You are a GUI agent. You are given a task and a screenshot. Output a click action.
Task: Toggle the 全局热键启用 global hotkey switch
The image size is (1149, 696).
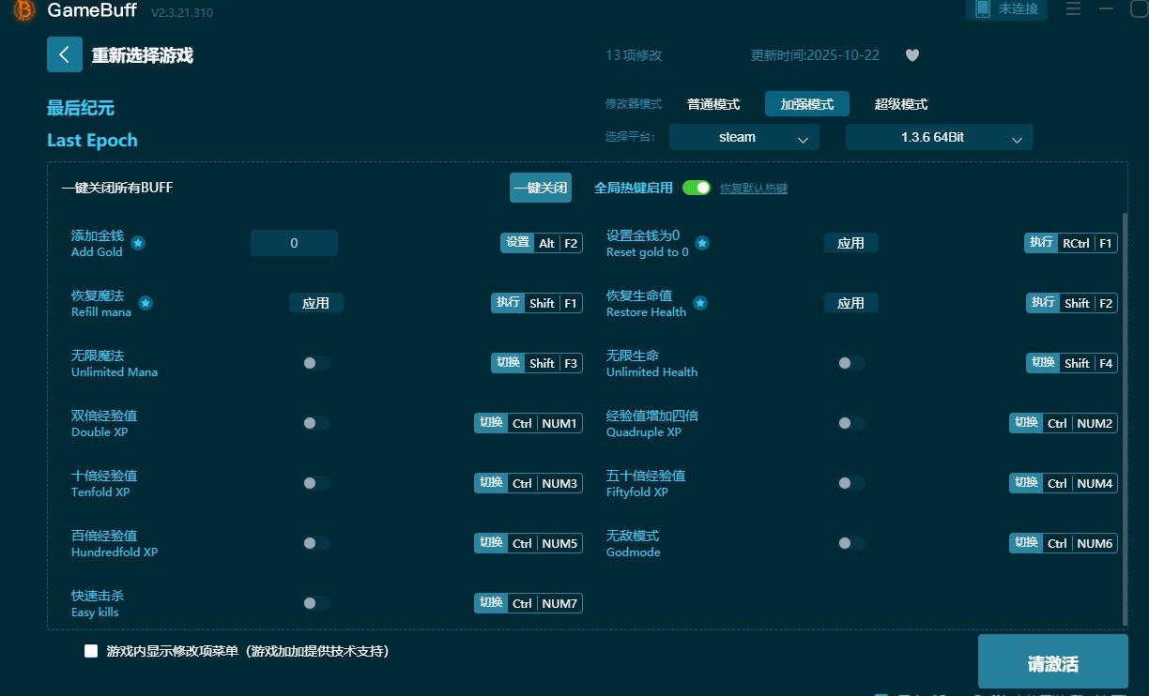pos(696,188)
